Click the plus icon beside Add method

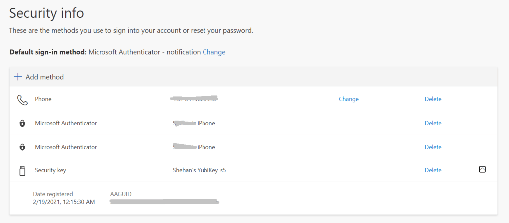pyautogui.click(x=18, y=77)
